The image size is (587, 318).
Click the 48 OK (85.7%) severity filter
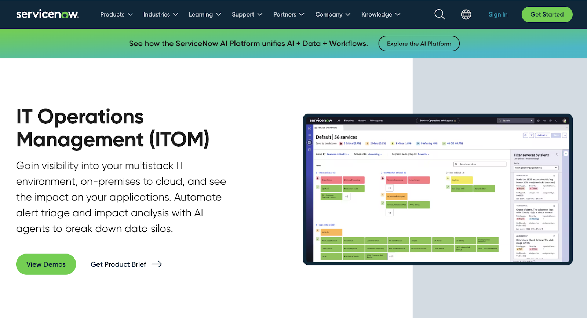click(453, 143)
